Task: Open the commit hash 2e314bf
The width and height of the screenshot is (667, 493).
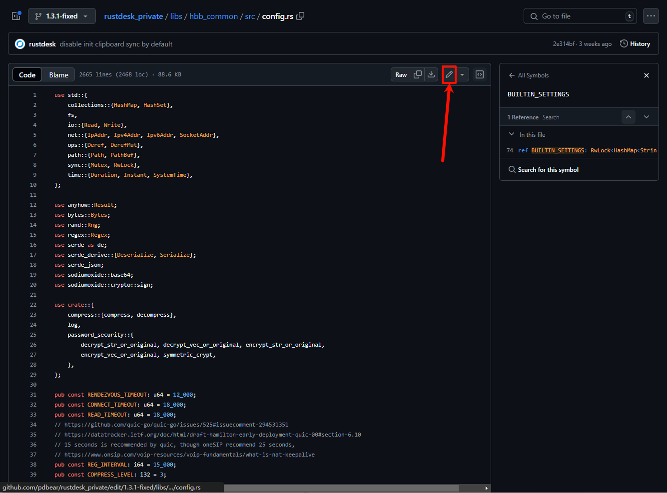Action: 564,44
